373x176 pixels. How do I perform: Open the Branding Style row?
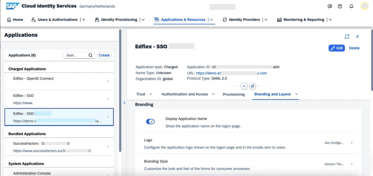coord(248,164)
